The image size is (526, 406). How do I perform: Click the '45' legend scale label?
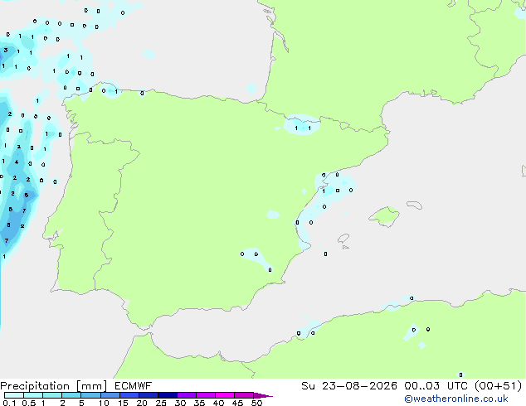tap(237, 403)
